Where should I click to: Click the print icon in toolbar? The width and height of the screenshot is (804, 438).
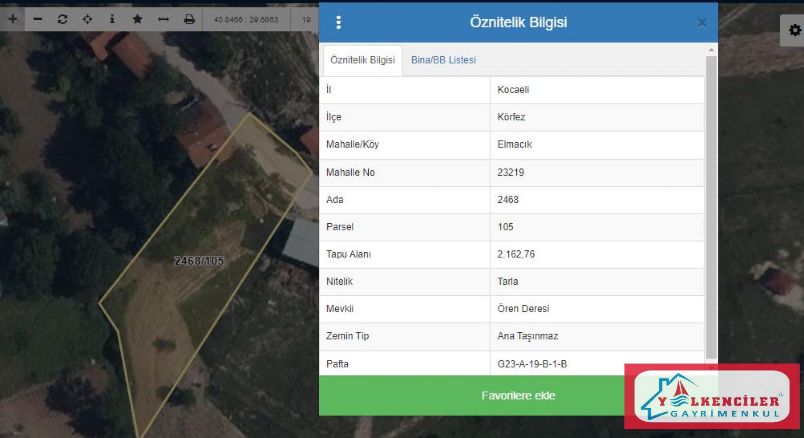click(189, 19)
